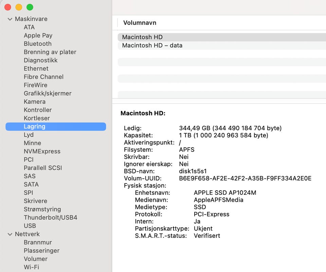
Task: Click the Kapasitet value 1 TB
Action: coord(185,135)
